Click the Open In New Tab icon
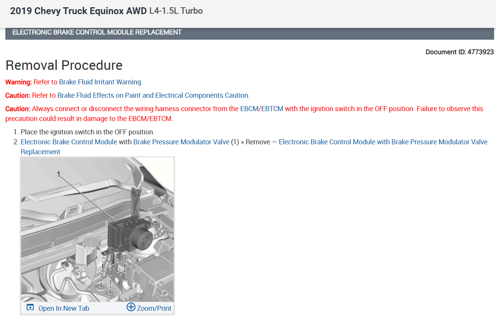 point(30,308)
